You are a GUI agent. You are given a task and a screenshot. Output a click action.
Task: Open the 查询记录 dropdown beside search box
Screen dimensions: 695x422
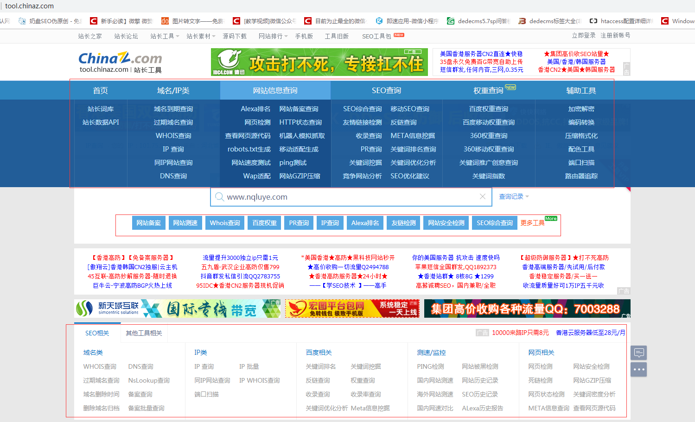[514, 197]
